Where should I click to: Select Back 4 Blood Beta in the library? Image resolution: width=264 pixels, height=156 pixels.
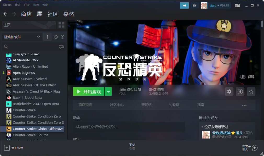(27, 97)
